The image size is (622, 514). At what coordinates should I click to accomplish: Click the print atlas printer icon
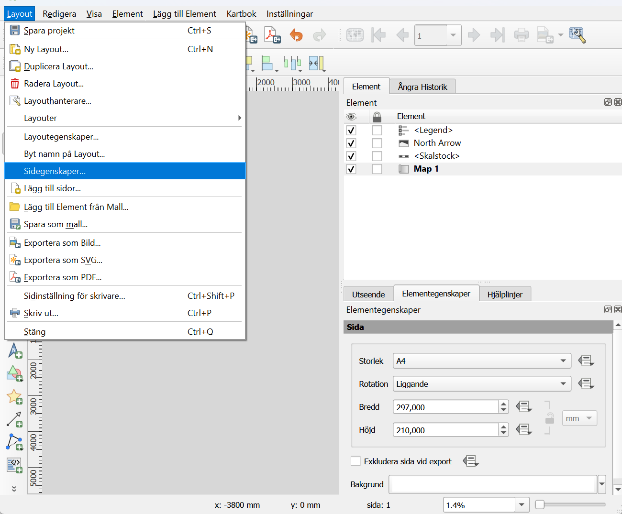[521, 35]
